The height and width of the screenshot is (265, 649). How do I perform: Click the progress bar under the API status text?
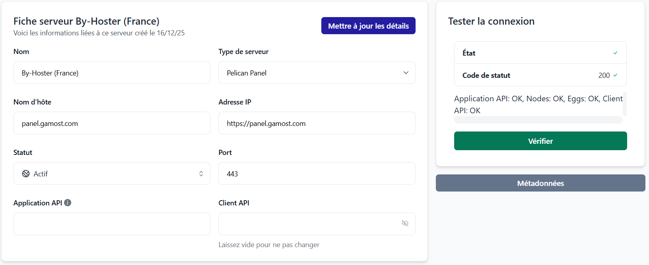tap(538, 120)
